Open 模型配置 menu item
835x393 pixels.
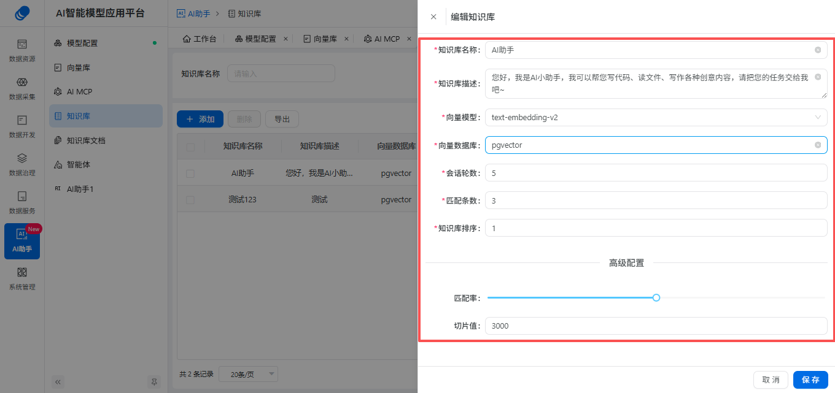pyautogui.click(x=106, y=43)
